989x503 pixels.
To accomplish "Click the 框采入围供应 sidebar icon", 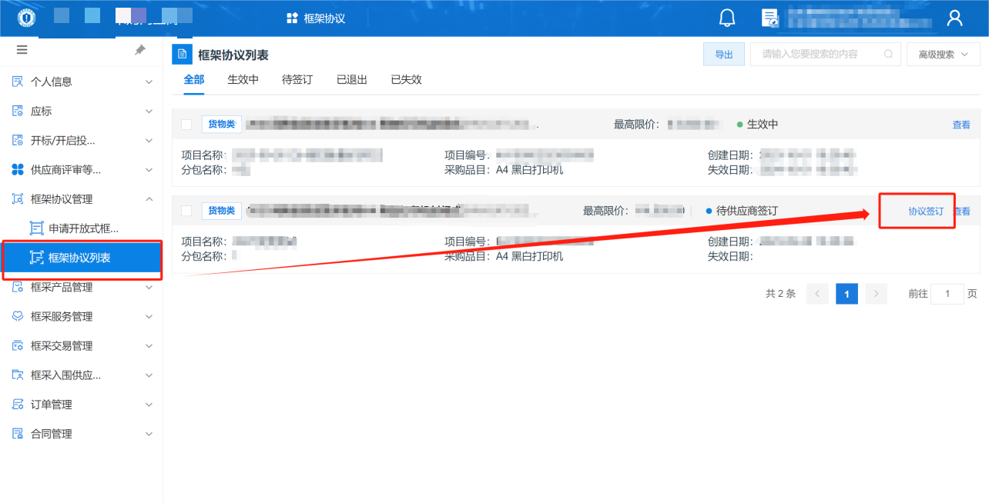I will click(x=18, y=375).
